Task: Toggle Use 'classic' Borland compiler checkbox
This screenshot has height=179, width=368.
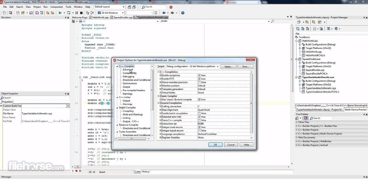Action: point(199,99)
